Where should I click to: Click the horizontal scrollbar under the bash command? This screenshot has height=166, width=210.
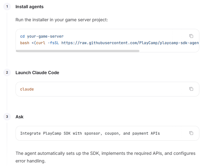point(77,51)
